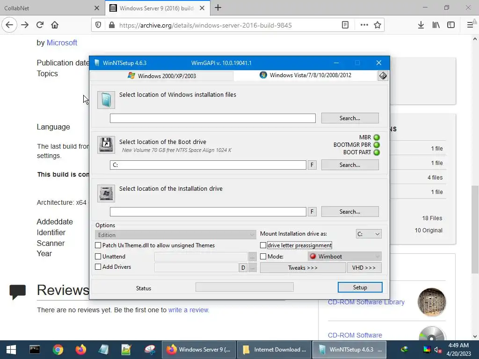Click the MBR green status light
Image resolution: width=479 pixels, height=359 pixels.
(377, 137)
